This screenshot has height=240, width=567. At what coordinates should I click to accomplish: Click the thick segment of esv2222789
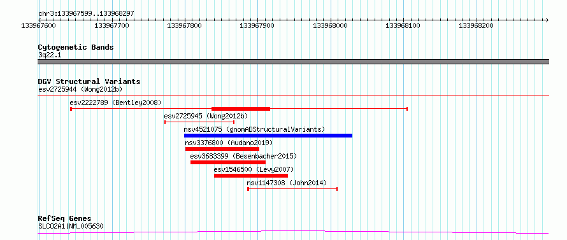(x=241, y=109)
